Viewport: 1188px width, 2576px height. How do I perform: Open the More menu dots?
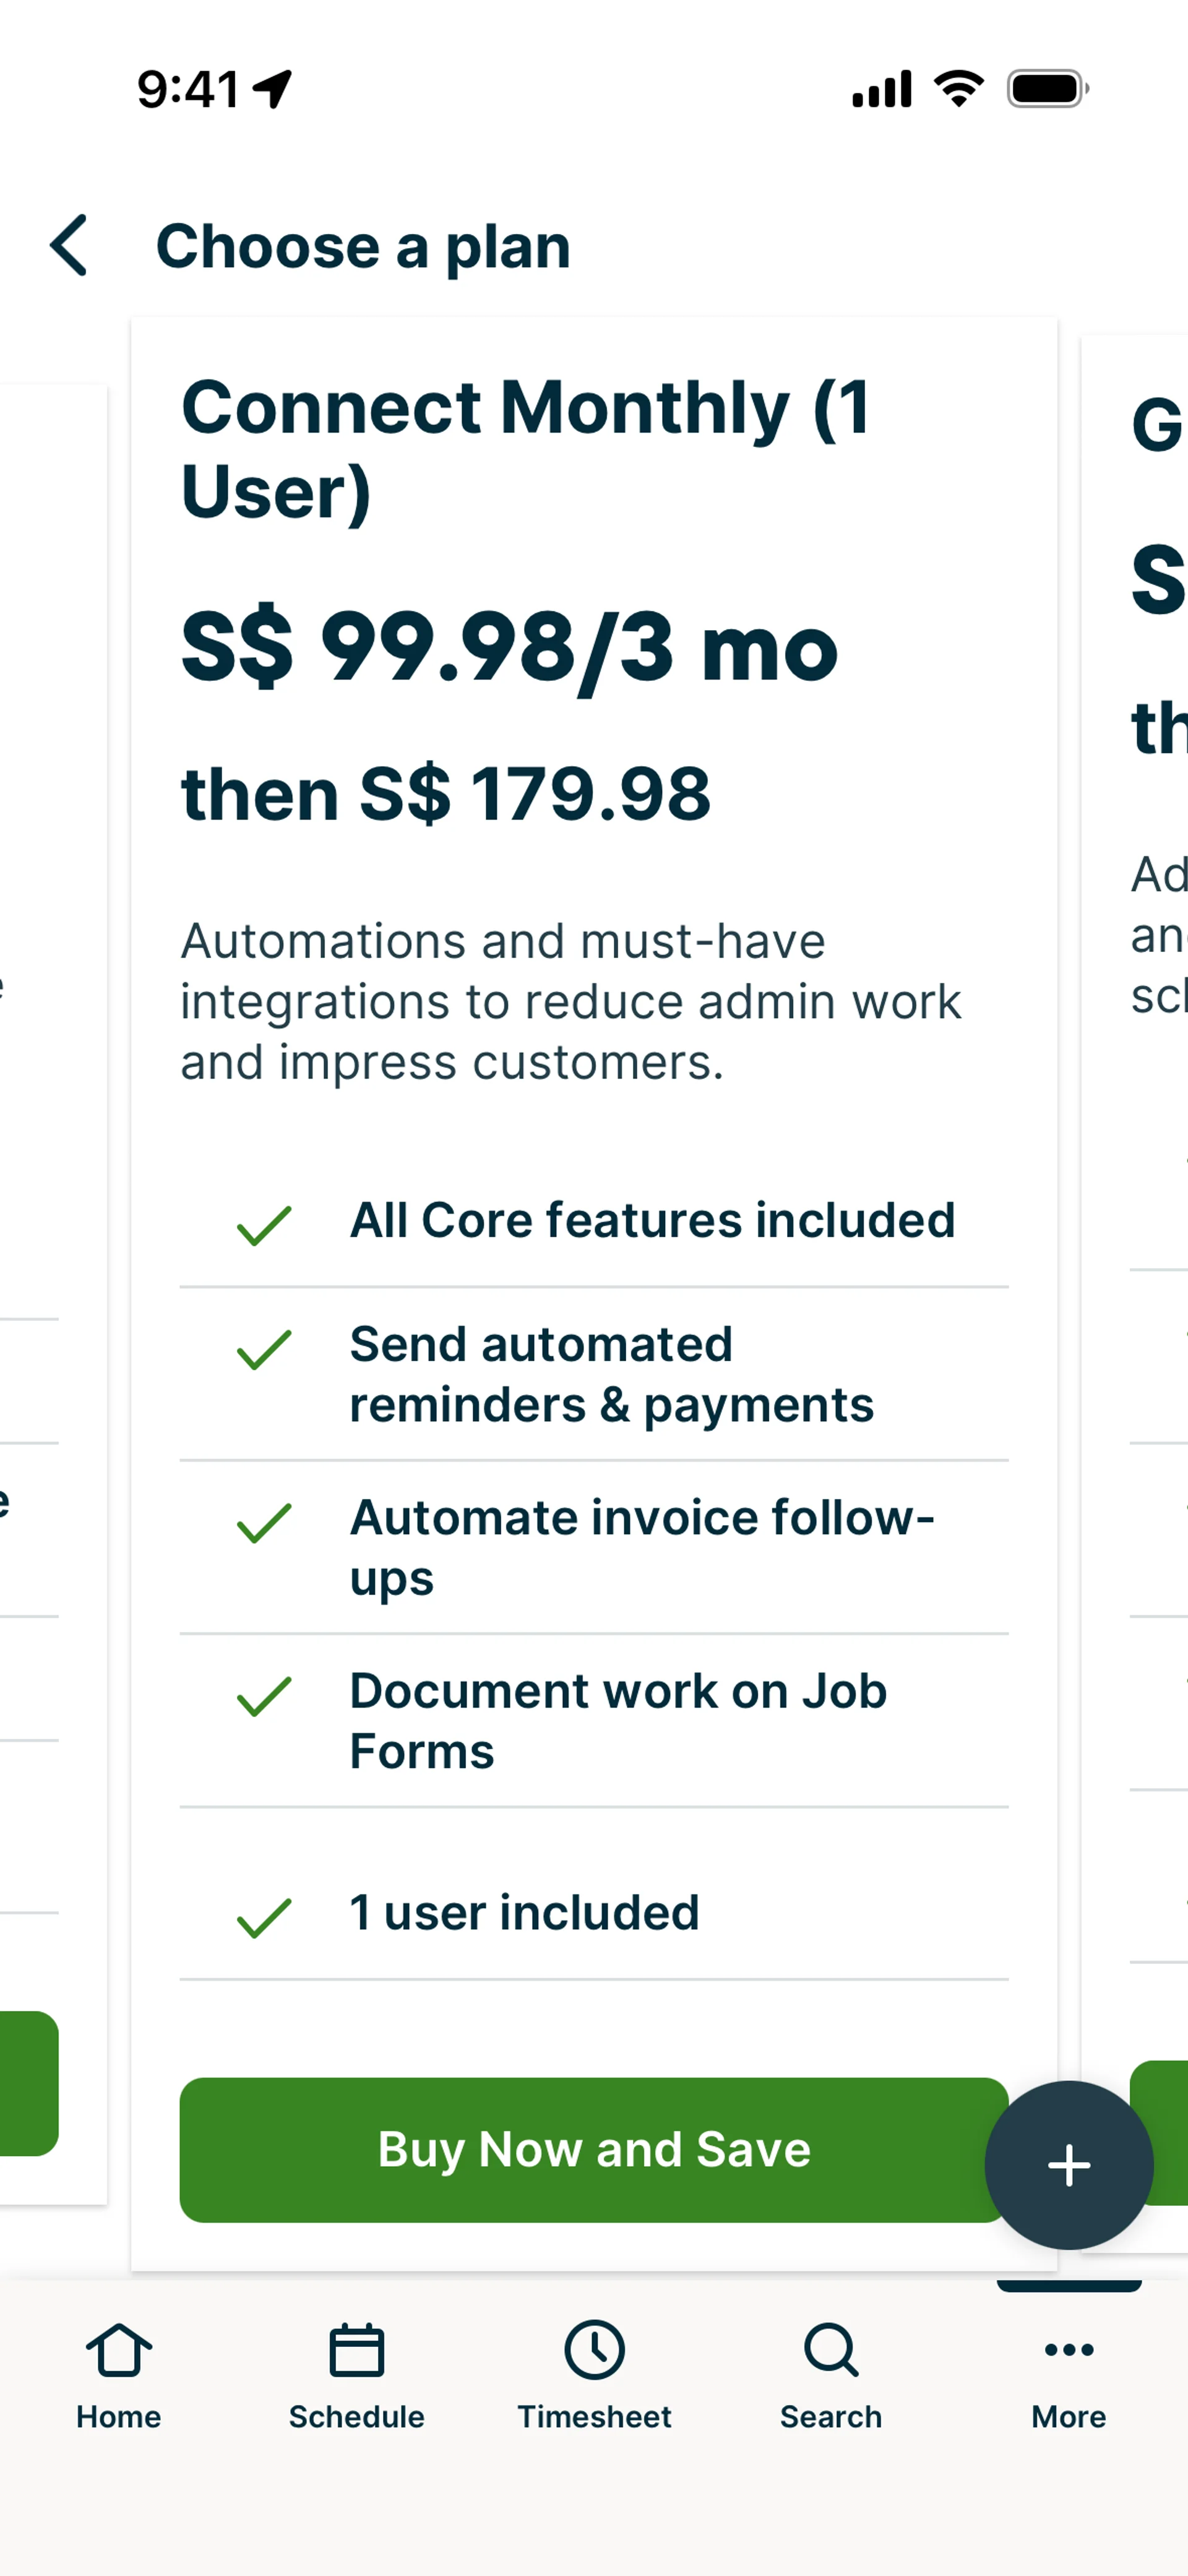click(x=1068, y=2350)
